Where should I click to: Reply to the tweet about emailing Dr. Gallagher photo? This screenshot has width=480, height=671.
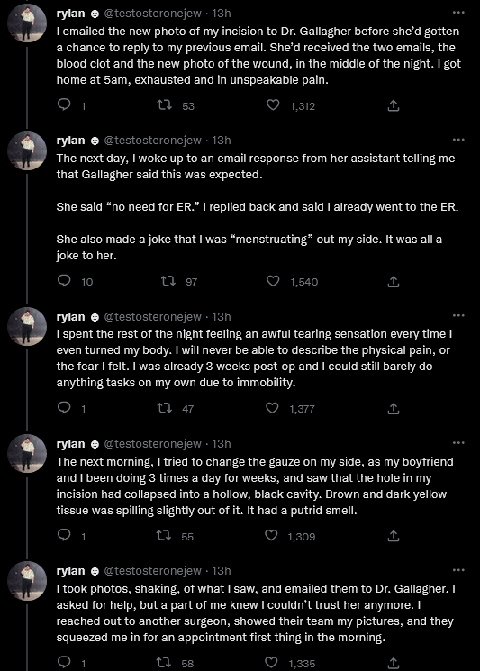[x=64, y=104]
